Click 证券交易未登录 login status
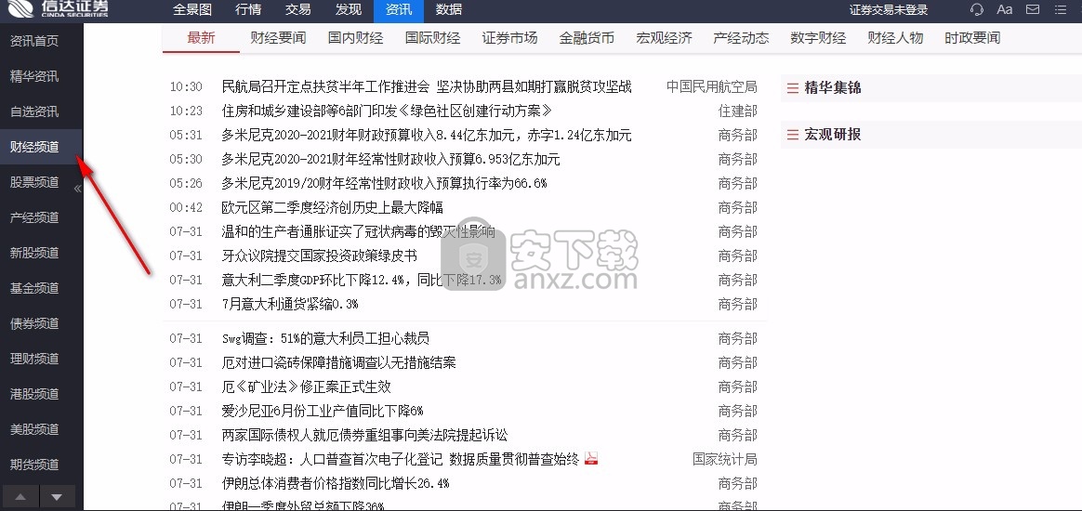Screen dimensions: 1082x511 [889, 9]
